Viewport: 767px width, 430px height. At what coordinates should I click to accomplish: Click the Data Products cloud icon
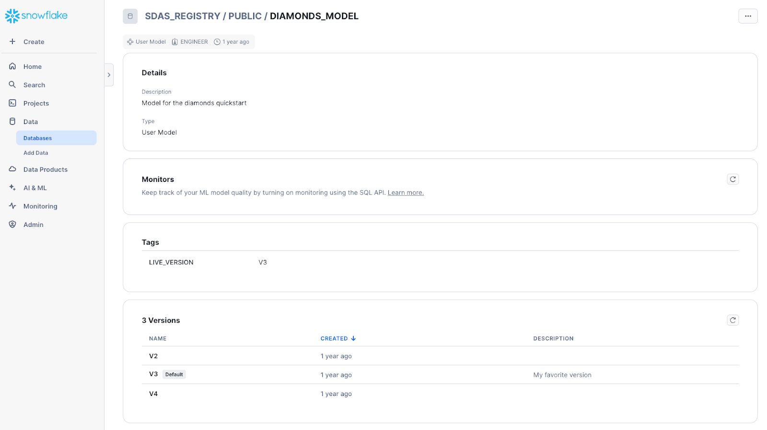12,169
